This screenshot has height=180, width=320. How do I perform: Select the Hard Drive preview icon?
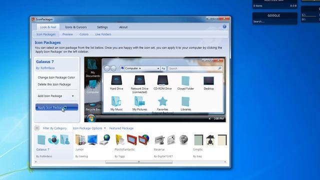(116, 80)
